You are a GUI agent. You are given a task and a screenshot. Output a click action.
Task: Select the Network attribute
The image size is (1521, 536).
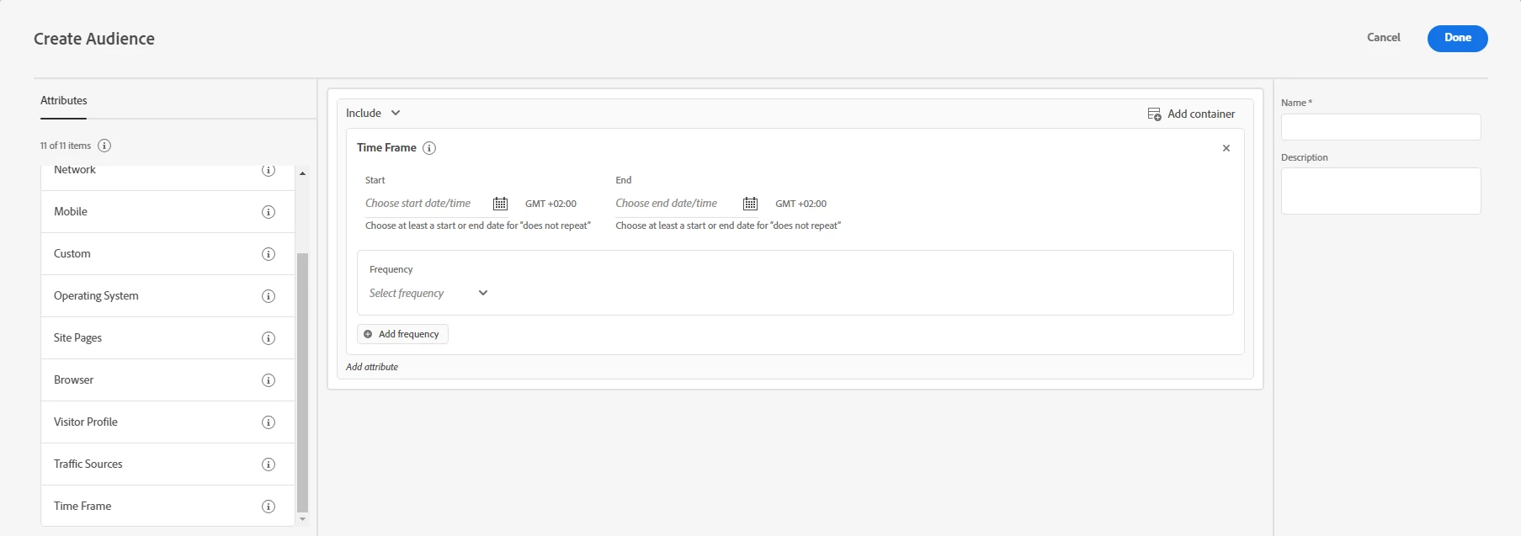click(x=168, y=178)
